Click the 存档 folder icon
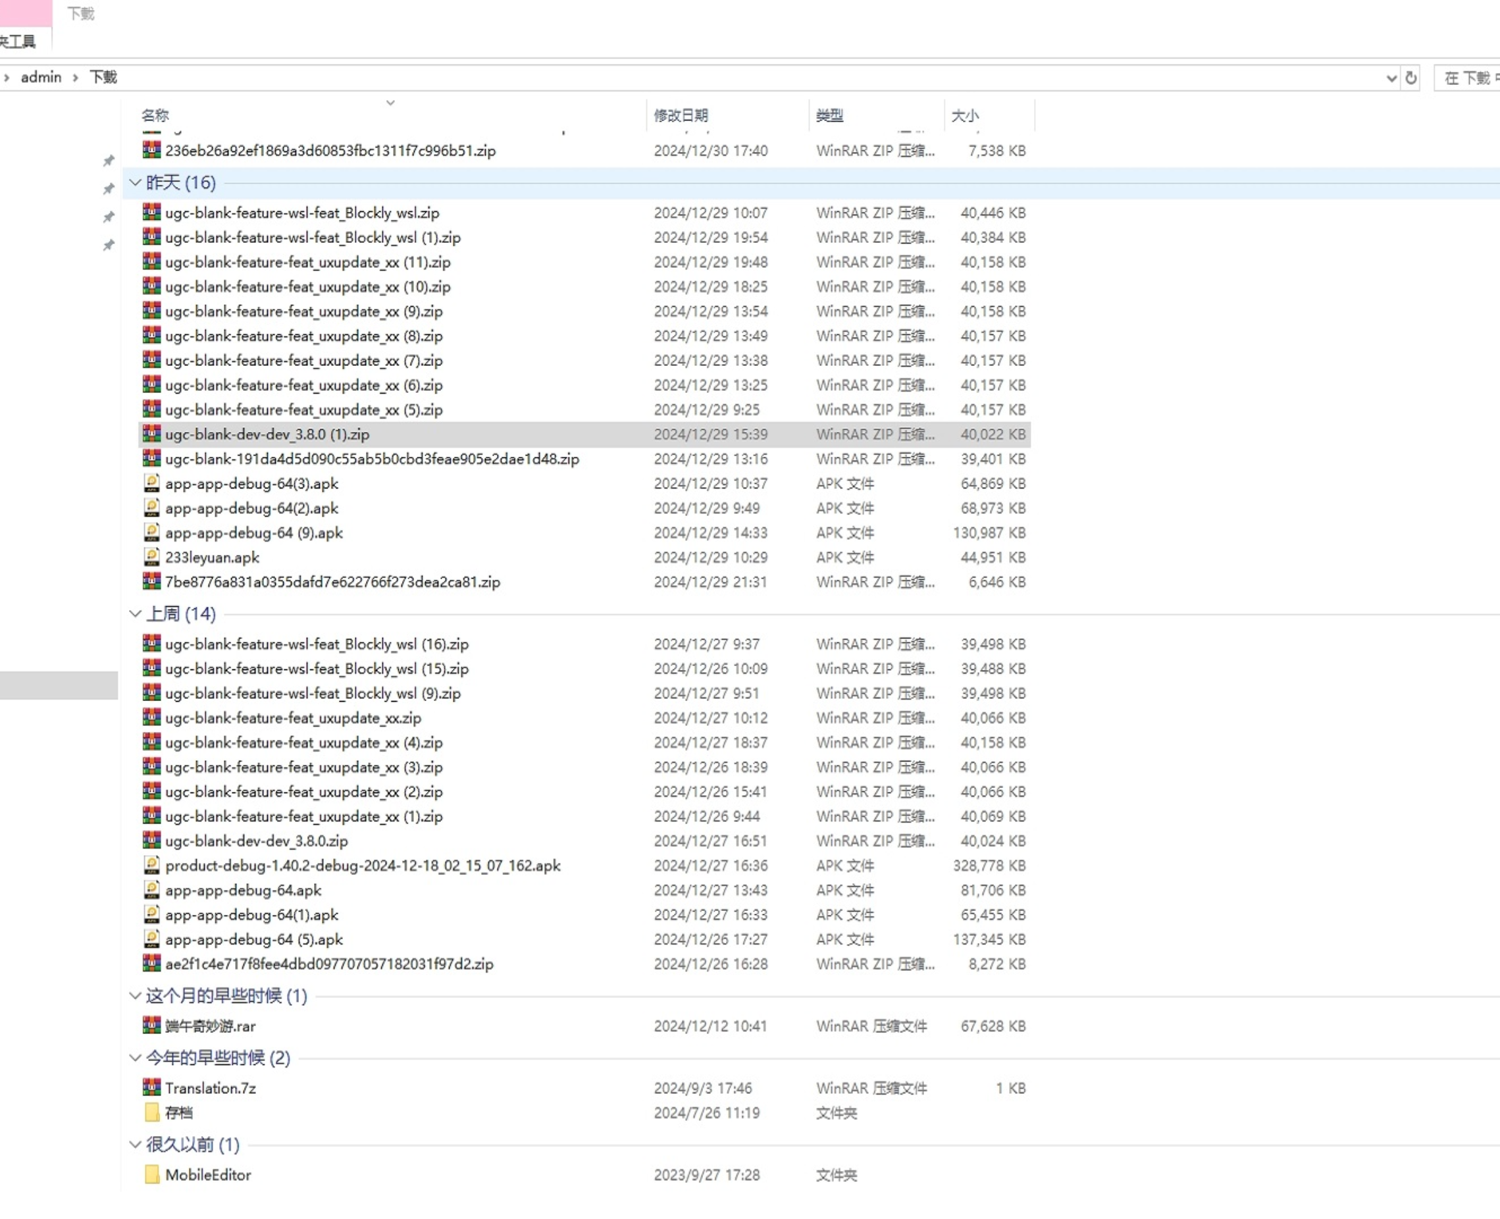The height and width of the screenshot is (1219, 1500). click(151, 1112)
